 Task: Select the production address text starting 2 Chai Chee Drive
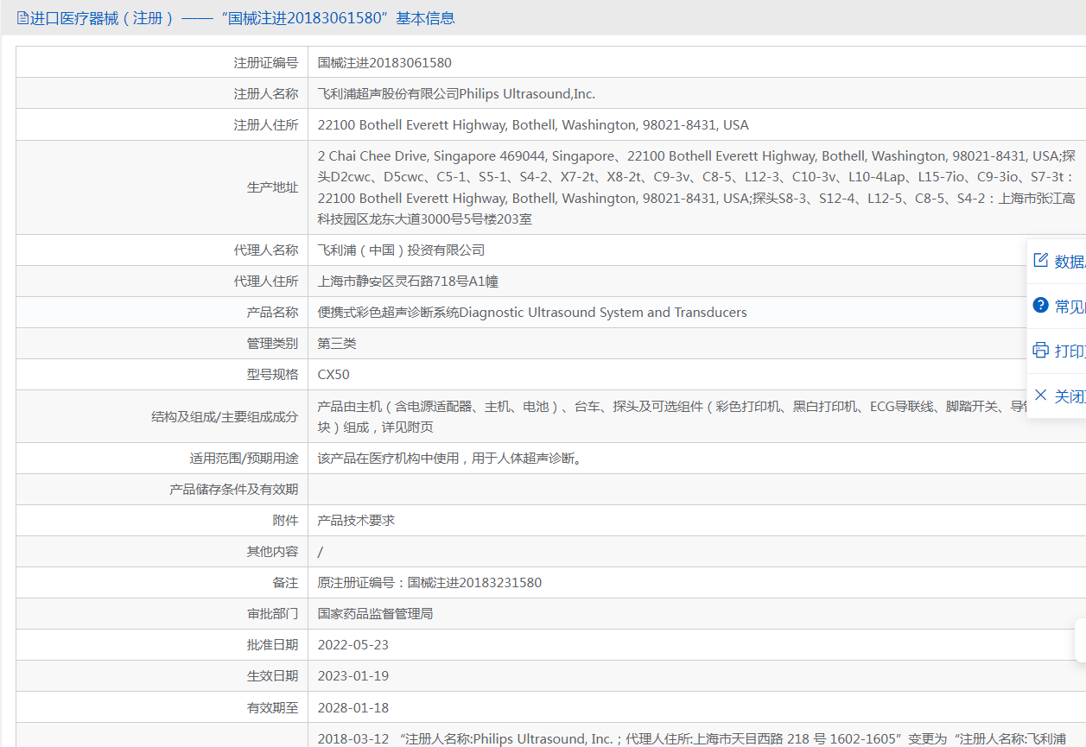click(x=696, y=187)
